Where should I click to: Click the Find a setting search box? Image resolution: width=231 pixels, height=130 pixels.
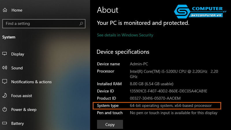coord(40,23)
